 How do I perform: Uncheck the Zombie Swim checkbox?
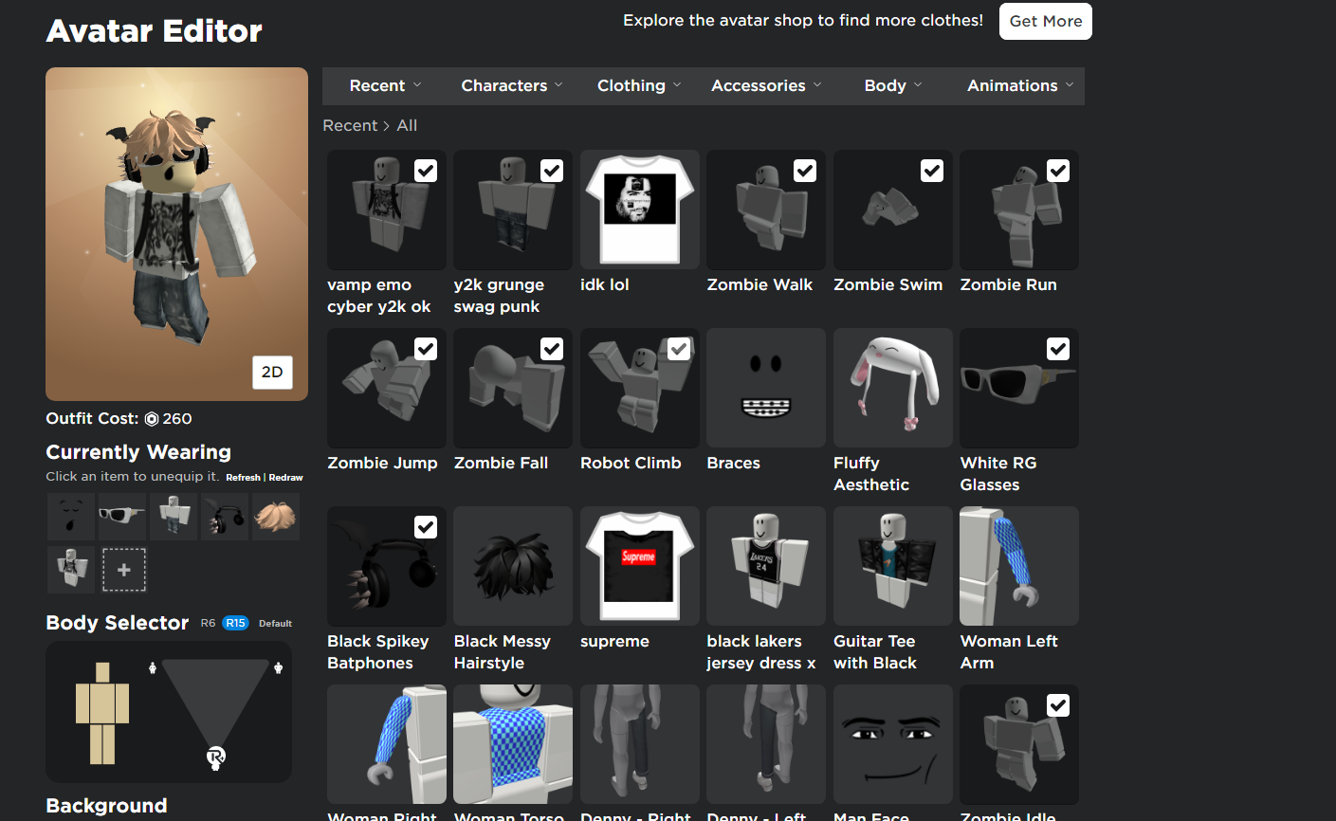pyautogui.click(x=932, y=171)
